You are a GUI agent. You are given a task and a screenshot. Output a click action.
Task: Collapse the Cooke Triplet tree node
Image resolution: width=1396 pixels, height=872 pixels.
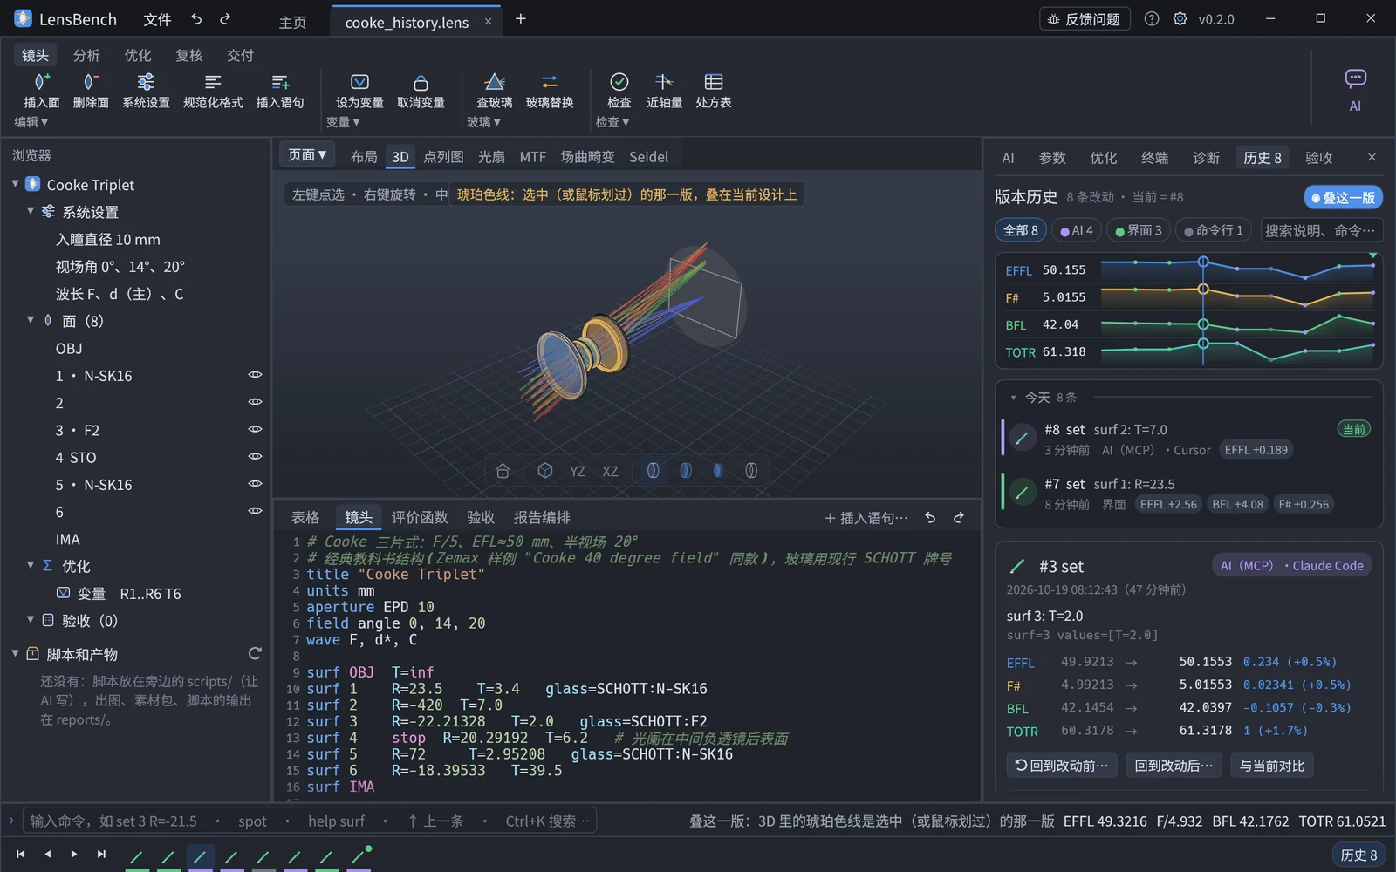[x=15, y=184]
